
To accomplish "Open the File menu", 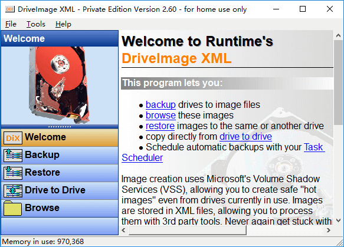I will pyautogui.click(x=11, y=24).
